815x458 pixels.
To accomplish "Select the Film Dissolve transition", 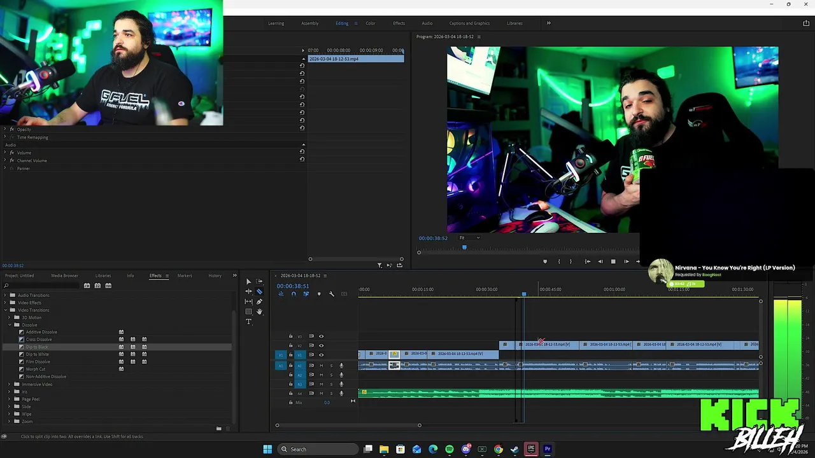I will tap(38, 362).
